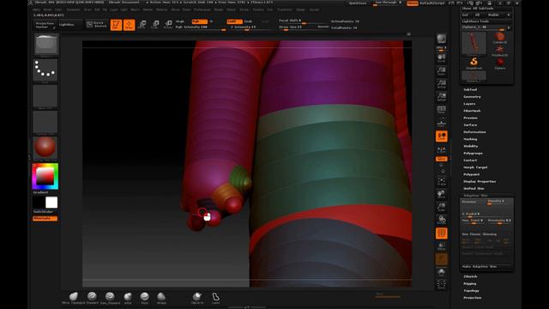The height and width of the screenshot is (309, 549).
Task: Toggle Draw mode button
Action: (129, 25)
